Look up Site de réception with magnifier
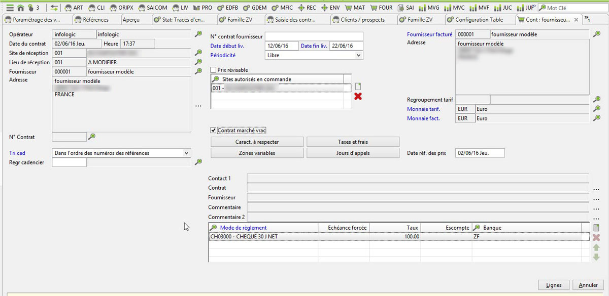Screen dimensions: 609x296 [x=198, y=53]
